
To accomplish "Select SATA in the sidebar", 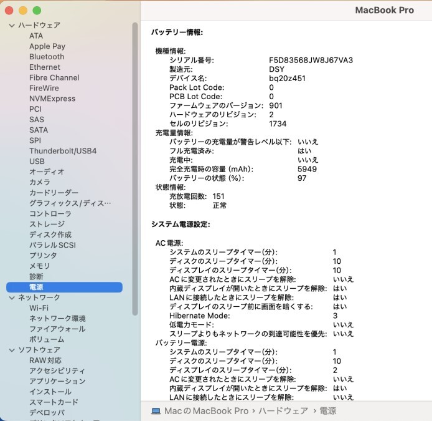I will tap(39, 130).
